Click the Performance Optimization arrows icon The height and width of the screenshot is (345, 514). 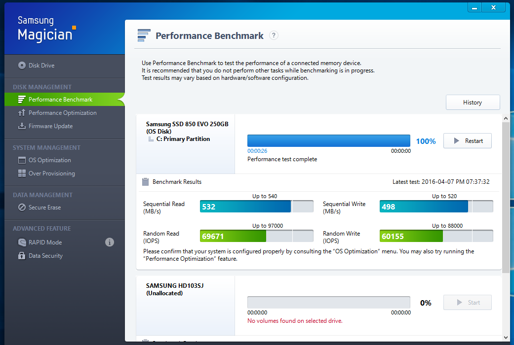point(22,113)
